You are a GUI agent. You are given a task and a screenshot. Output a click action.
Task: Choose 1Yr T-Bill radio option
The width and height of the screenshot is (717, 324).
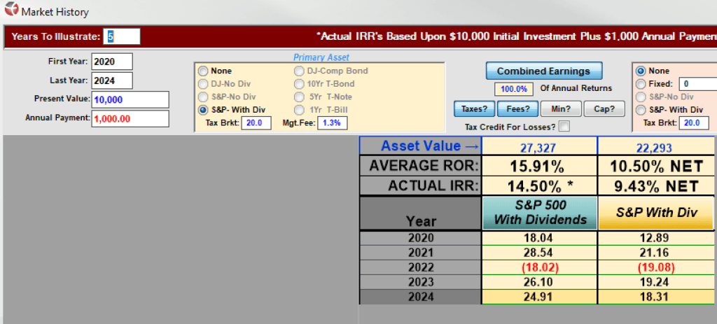(x=298, y=110)
